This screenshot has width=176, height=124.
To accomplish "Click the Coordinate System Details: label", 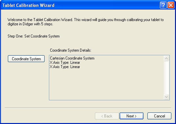I will (x=71, y=50).
